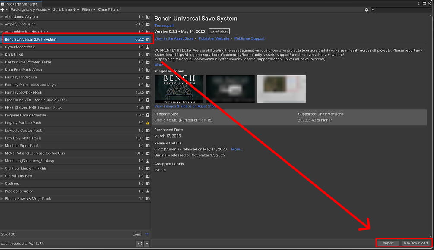Click import icon for Dark UI Kit
This screenshot has width=434, height=250.
(148, 55)
